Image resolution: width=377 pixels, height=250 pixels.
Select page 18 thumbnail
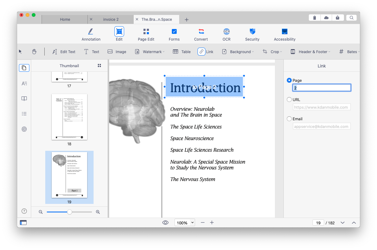coord(69,117)
